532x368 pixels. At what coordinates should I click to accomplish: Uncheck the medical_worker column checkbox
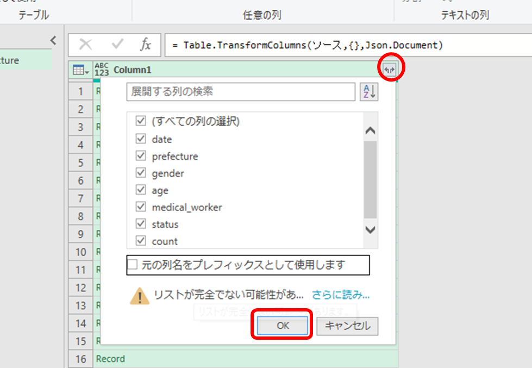coord(140,207)
